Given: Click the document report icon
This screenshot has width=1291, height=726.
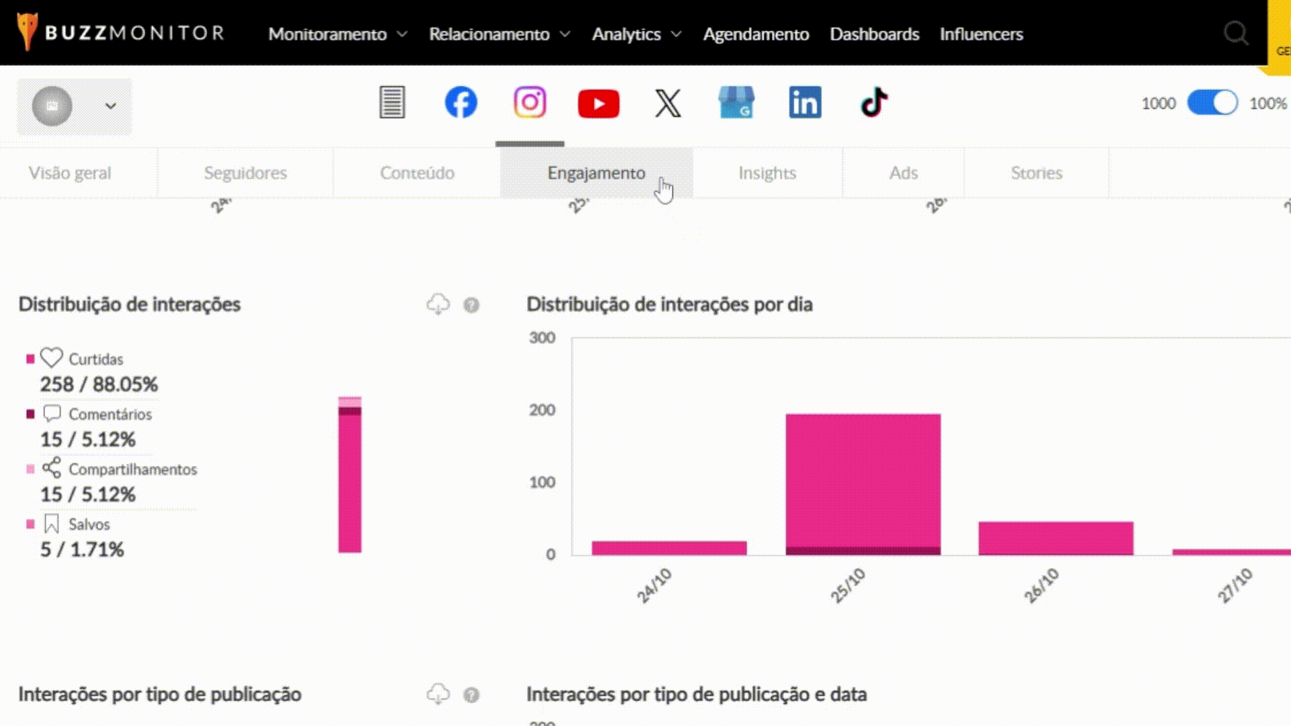Looking at the screenshot, I should (x=392, y=103).
